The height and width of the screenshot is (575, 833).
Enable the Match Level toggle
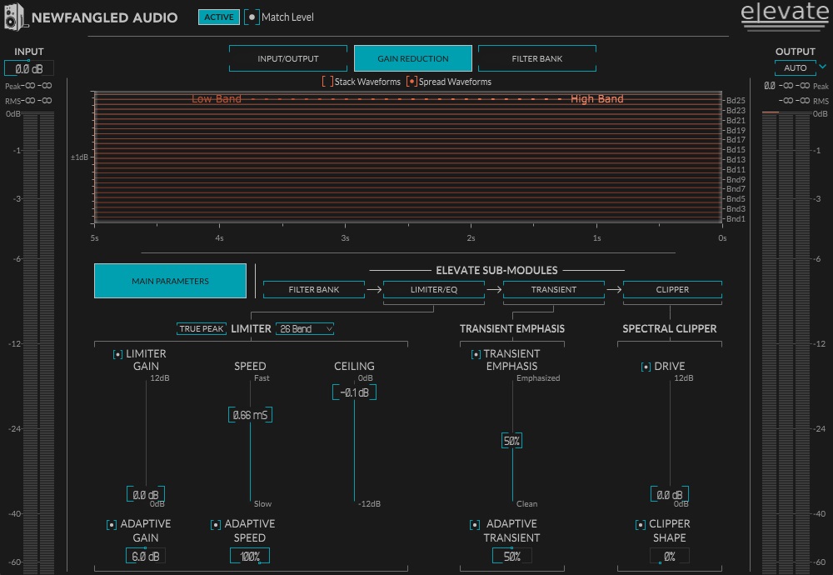252,17
